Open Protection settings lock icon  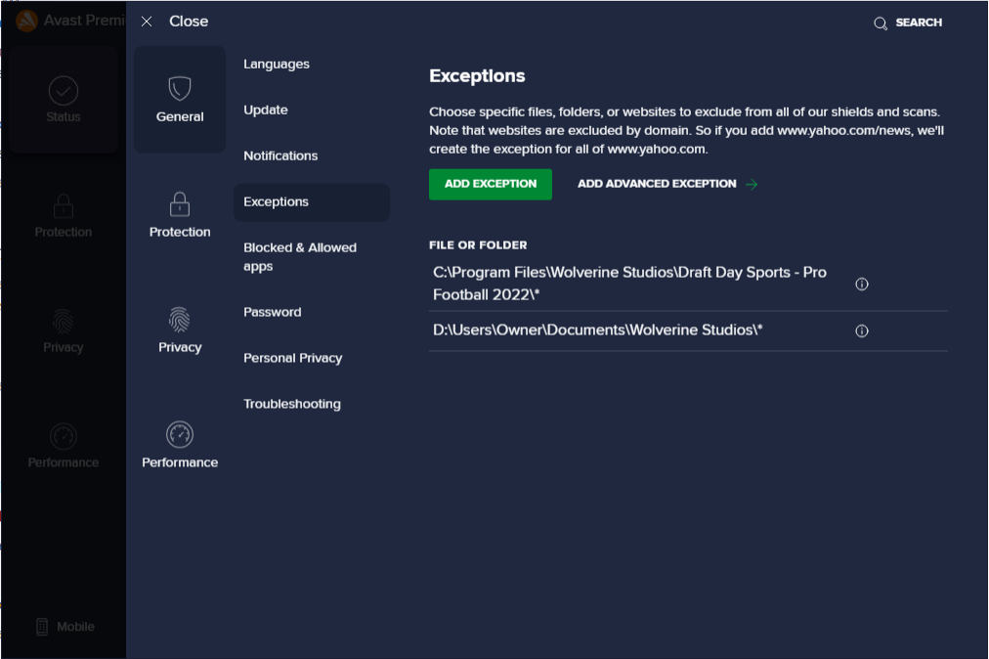(180, 204)
